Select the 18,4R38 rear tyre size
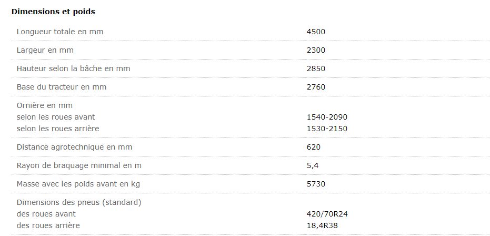This screenshot has height=236, width=490. (x=323, y=225)
